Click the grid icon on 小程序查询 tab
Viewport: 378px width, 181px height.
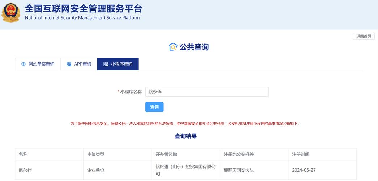[106, 64]
